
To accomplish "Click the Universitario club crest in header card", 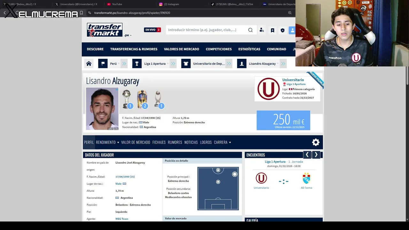I will click(x=268, y=89).
